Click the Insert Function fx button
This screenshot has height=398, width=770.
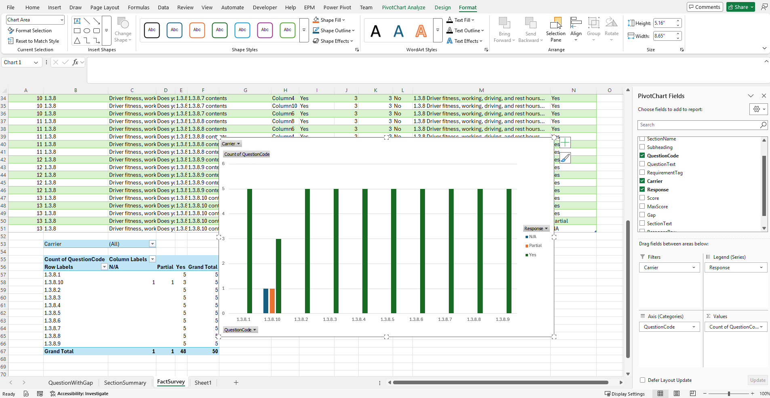(x=75, y=62)
